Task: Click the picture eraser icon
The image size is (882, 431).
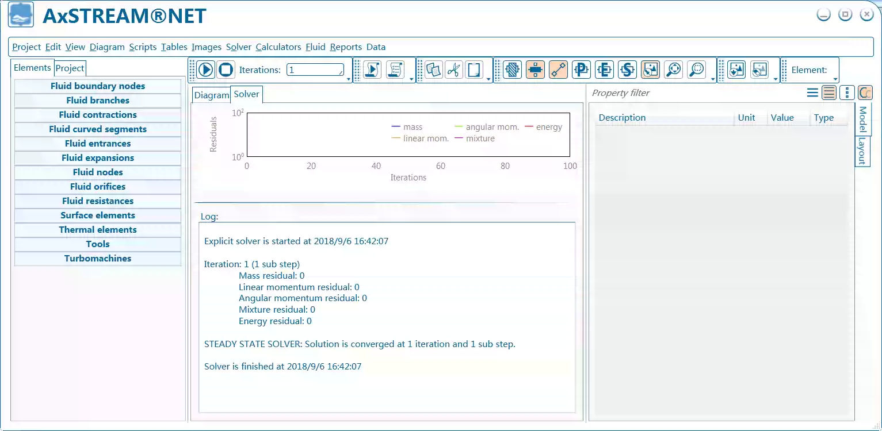Action: (x=759, y=70)
